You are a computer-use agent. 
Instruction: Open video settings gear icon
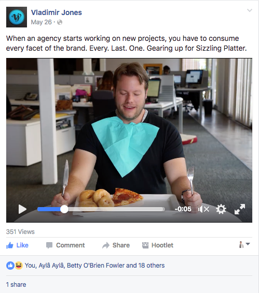click(221, 209)
